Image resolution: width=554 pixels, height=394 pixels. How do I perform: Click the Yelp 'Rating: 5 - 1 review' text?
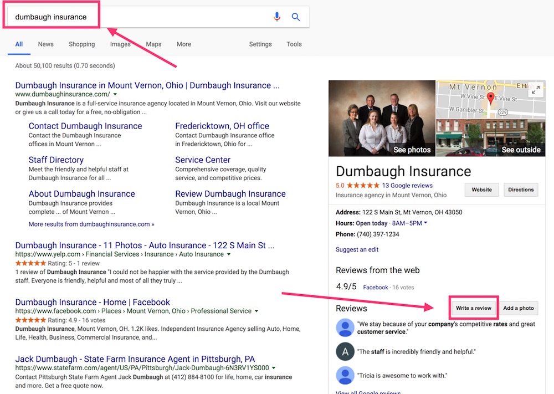click(x=74, y=264)
